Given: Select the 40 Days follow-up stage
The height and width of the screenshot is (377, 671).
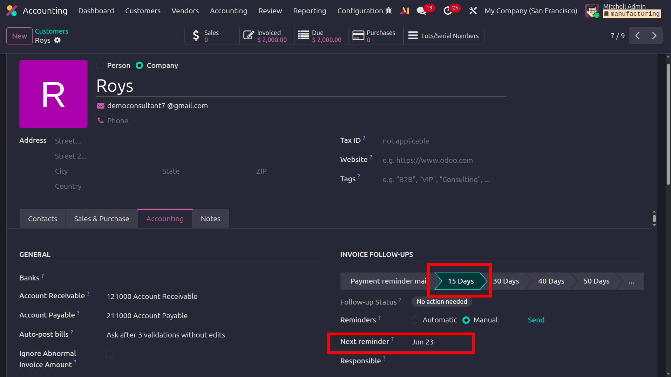Looking at the screenshot, I should [x=551, y=281].
